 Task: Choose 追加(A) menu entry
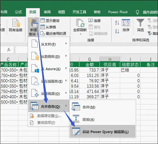pos(103,119)
